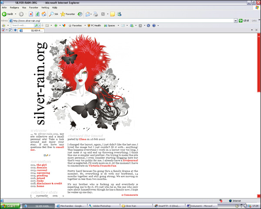The image size is (261, 209).
Task: Click the Elma author link
Action: 83,139
